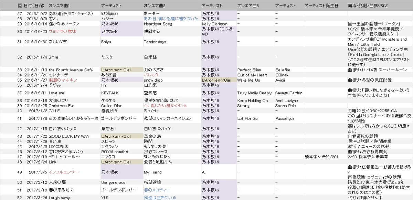413x200 pixels.
Task: Click the Fourth Avenue Café song cell
Action: click(x=71, y=70)
